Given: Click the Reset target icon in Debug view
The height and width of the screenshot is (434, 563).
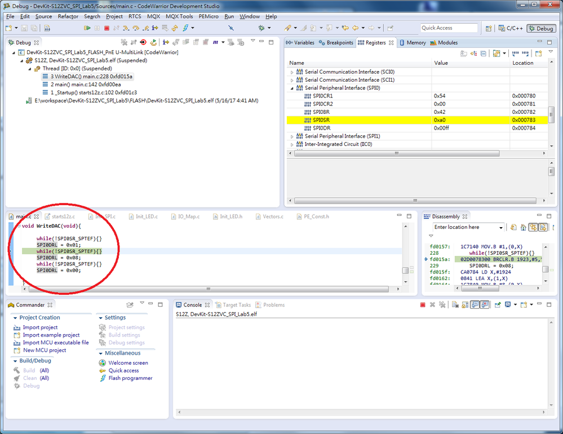Looking at the screenshot, I should pyautogui.click(x=143, y=42).
